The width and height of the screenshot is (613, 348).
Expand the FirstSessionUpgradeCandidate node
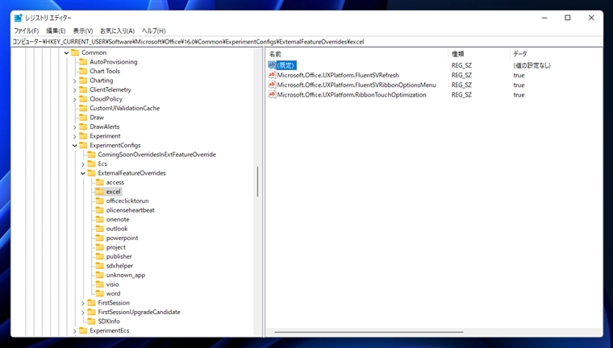click(83, 313)
